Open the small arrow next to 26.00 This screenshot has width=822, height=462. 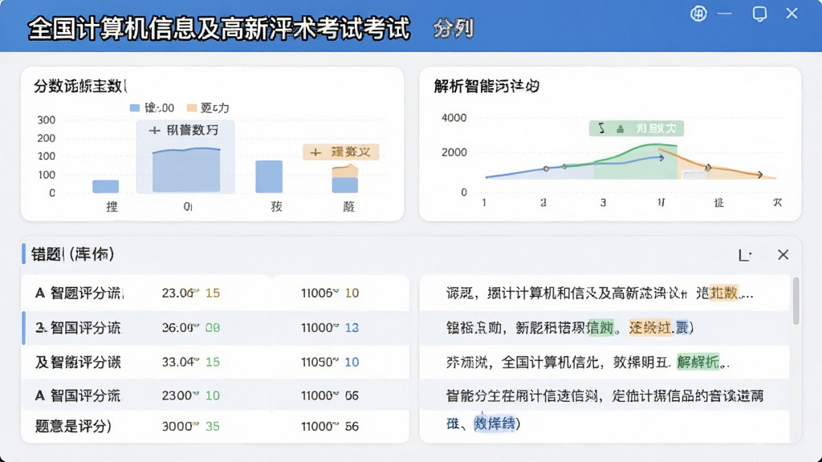pos(196,325)
